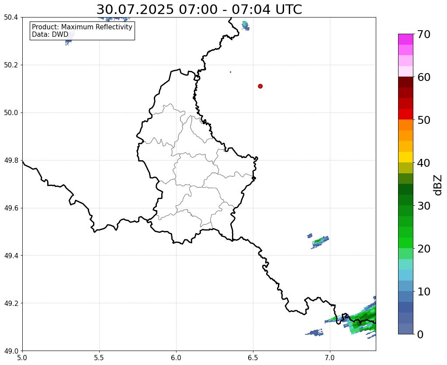This screenshot has width=447, height=365.
Task: Click the green radar echo near 49.45N 6.95E
Action: [320, 242]
